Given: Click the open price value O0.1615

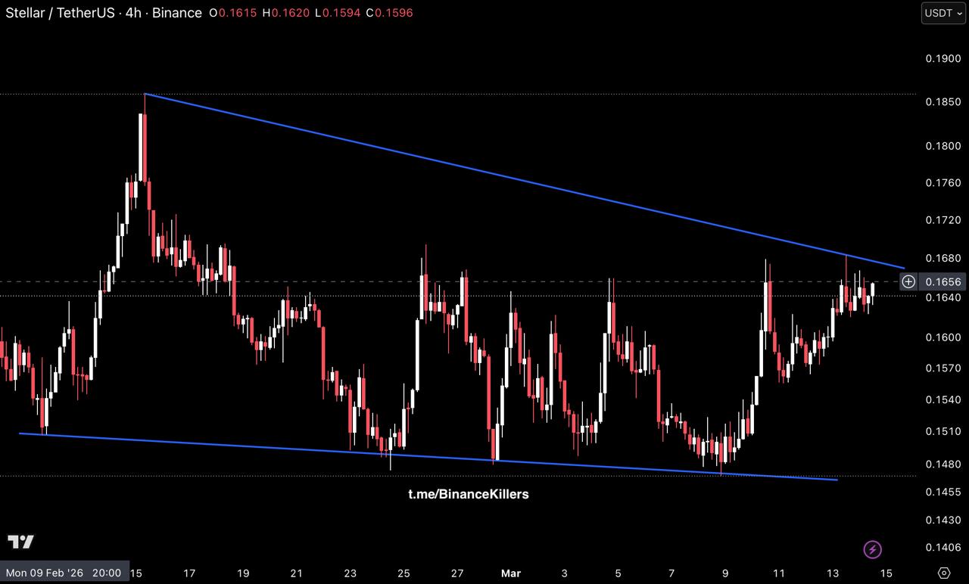Looking at the screenshot, I should [234, 13].
